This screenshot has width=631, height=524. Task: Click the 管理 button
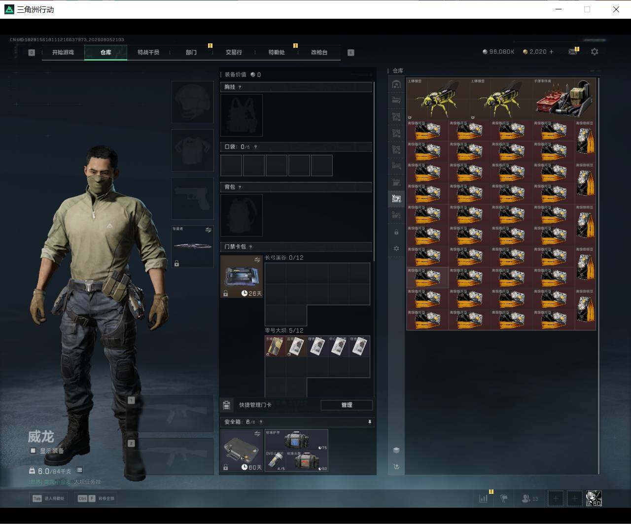347,405
